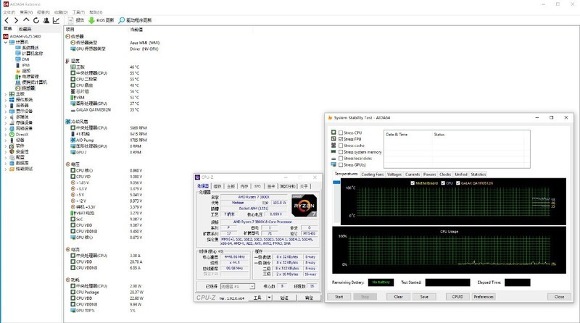The height and width of the screenshot is (323, 580).
Task: Enable the Stress cache checkbox
Action: (341, 146)
